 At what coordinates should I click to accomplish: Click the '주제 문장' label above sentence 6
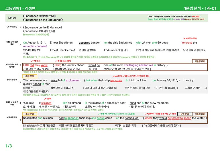click(x=30, y=114)
